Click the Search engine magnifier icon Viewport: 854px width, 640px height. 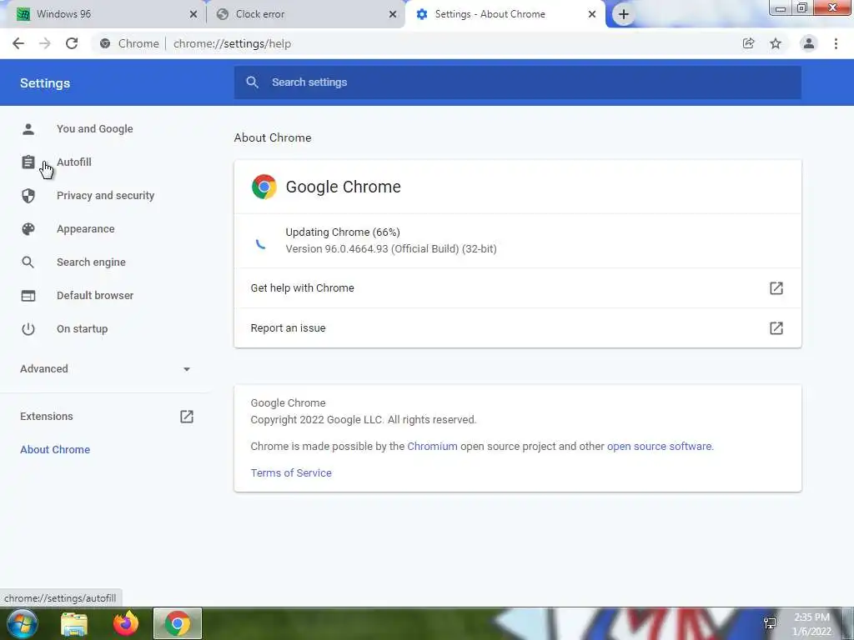point(28,262)
